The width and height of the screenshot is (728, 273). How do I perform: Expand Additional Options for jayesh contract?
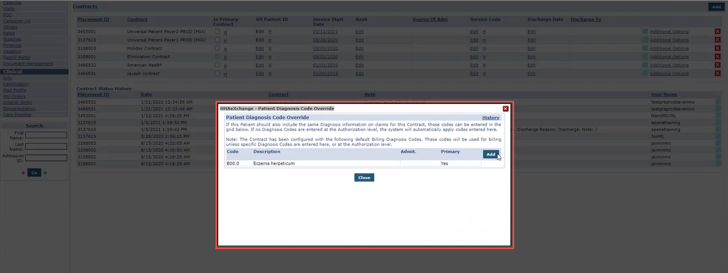click(x=669, y=74)
